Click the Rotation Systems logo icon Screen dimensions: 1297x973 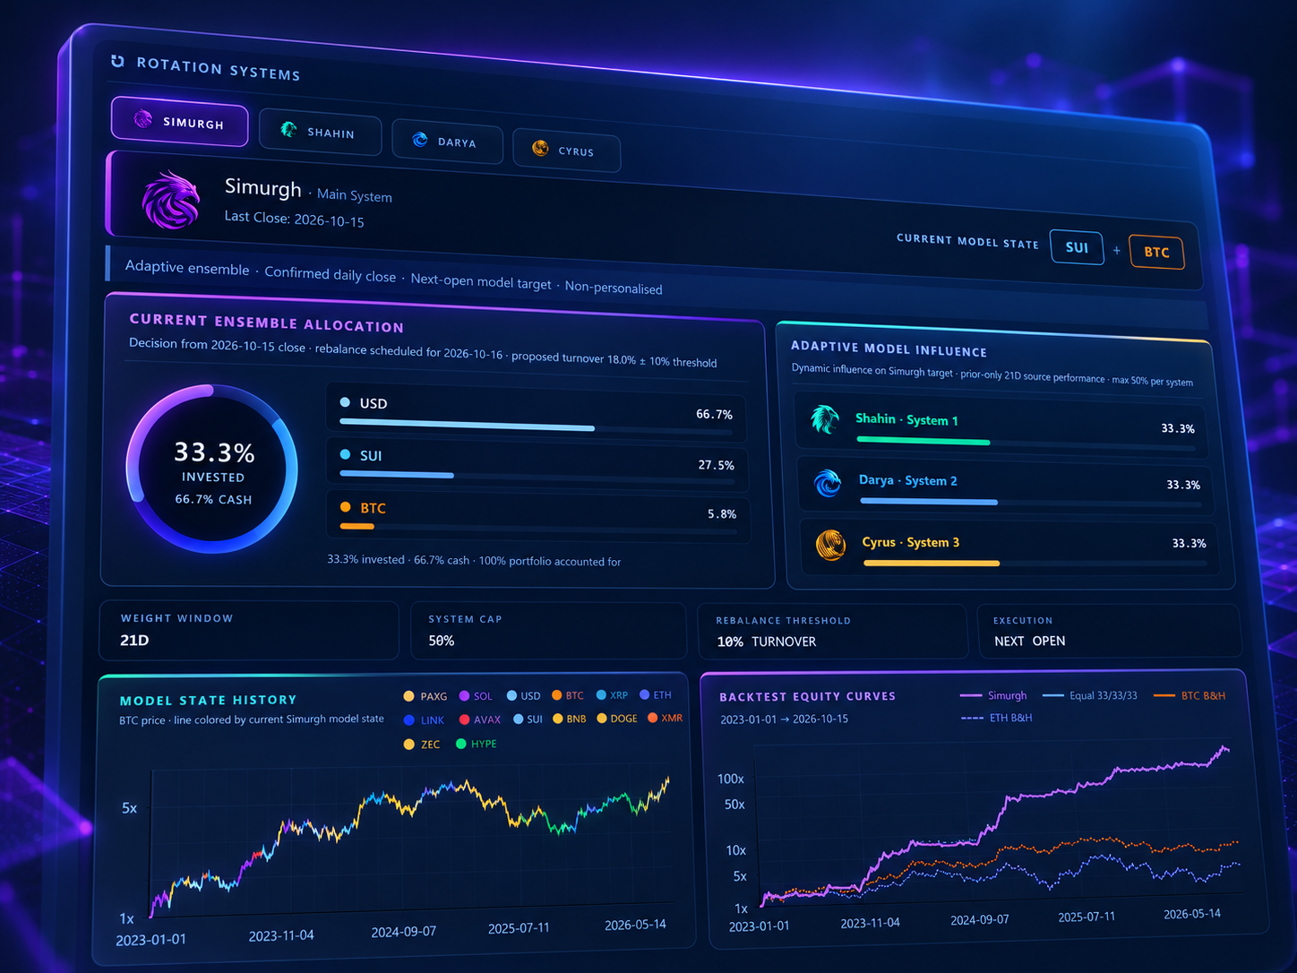pyautogui.click(x=117, y=61)
